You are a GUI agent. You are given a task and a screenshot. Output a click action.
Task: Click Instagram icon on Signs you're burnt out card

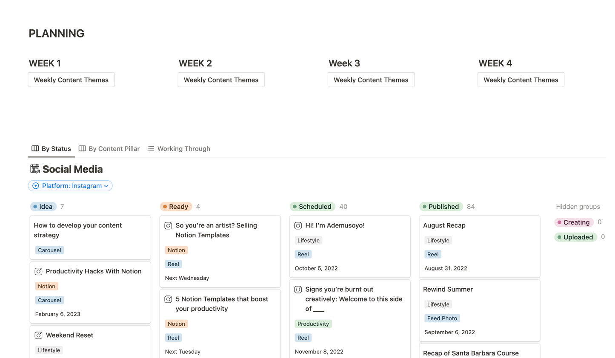298,289
